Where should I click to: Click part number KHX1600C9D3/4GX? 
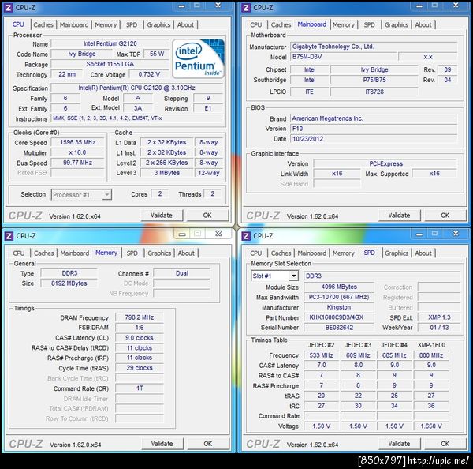(x=339, y=317)
